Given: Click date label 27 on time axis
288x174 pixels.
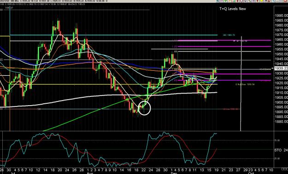Looking at the screenshot, I should (238, 170).
